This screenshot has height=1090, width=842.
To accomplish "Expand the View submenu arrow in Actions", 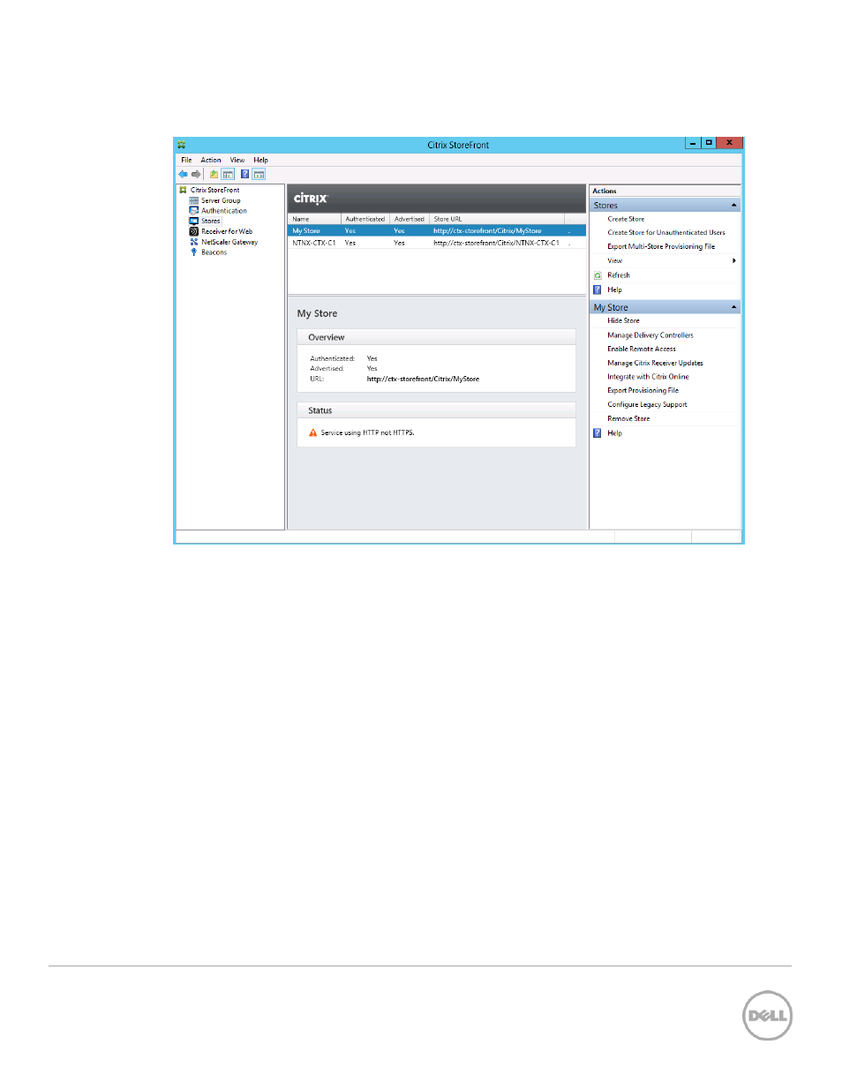I will (734, 261).
